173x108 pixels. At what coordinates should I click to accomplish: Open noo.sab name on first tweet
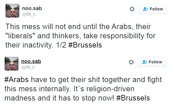coord(32,8)
